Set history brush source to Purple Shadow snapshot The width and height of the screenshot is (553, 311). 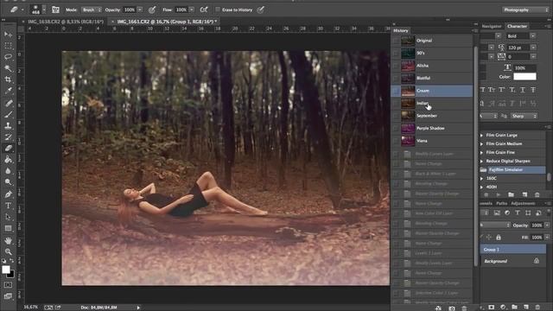[396, 129]
